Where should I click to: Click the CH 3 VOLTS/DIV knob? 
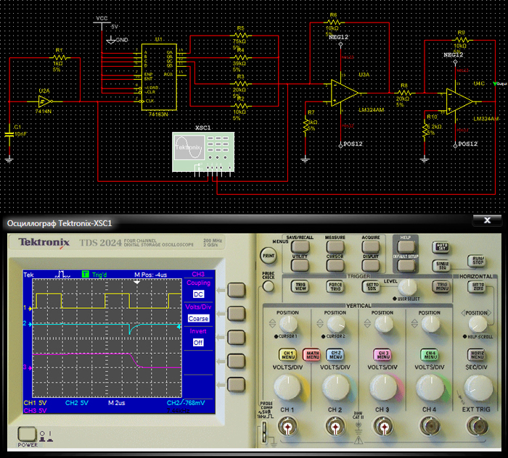click(383, 388)
